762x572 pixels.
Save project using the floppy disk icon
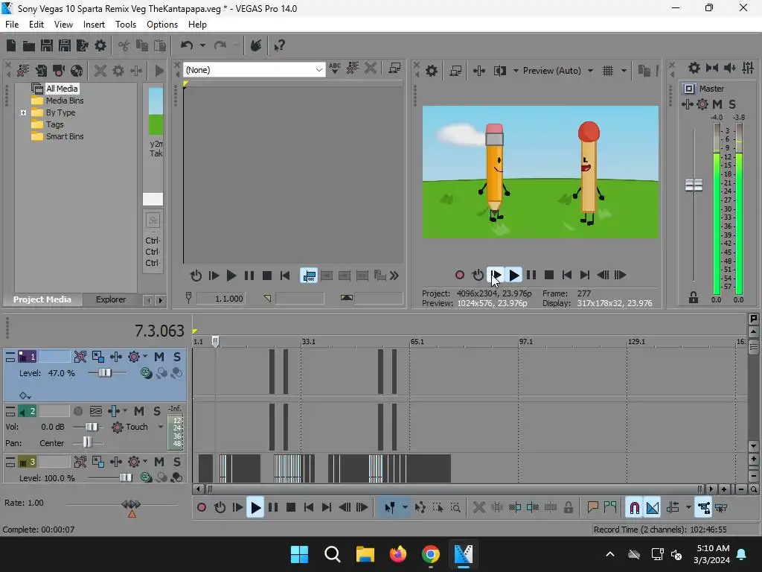47,45
